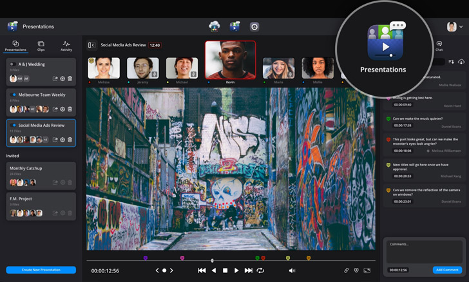469x282 pixels.
Task: Enter fullscreen viewer mode
Action: [367, 270]
